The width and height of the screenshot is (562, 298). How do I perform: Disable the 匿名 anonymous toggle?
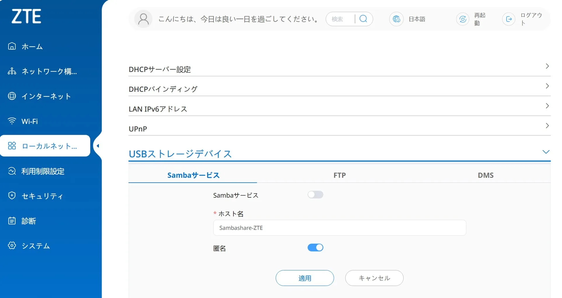click(315, 248)
